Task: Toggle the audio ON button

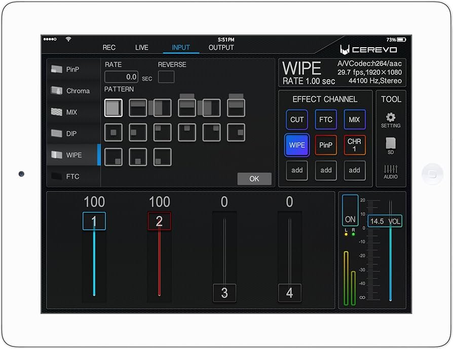Action: pyautogui.click(x=350, y=211)
